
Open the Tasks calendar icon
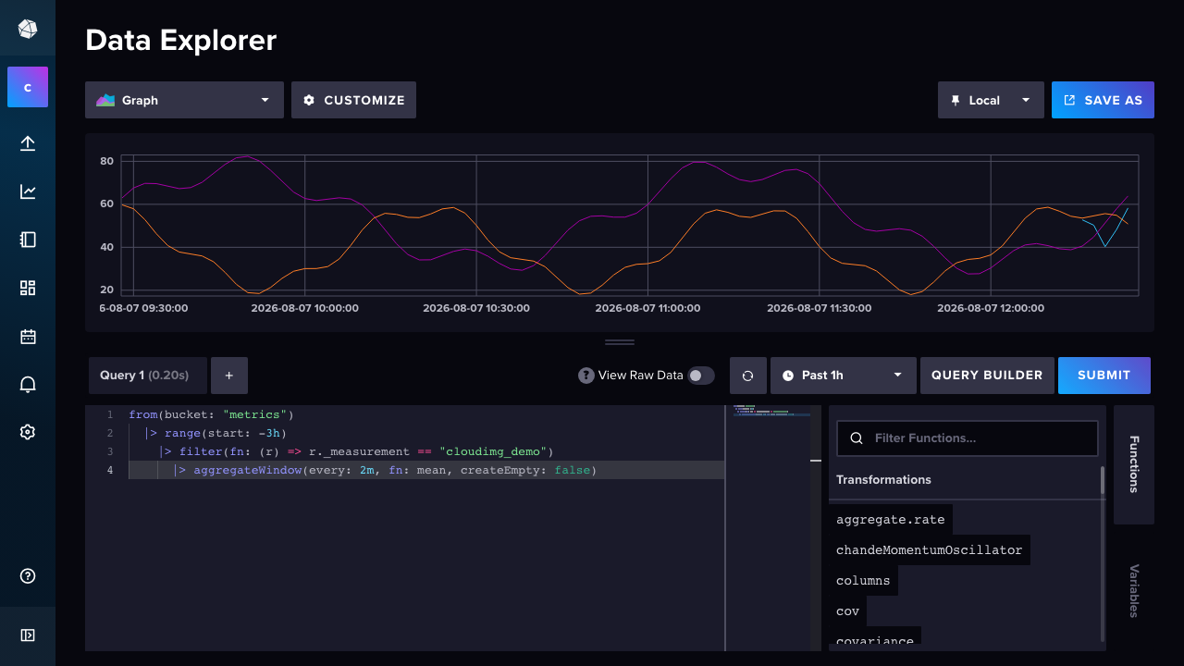(28, 337)
